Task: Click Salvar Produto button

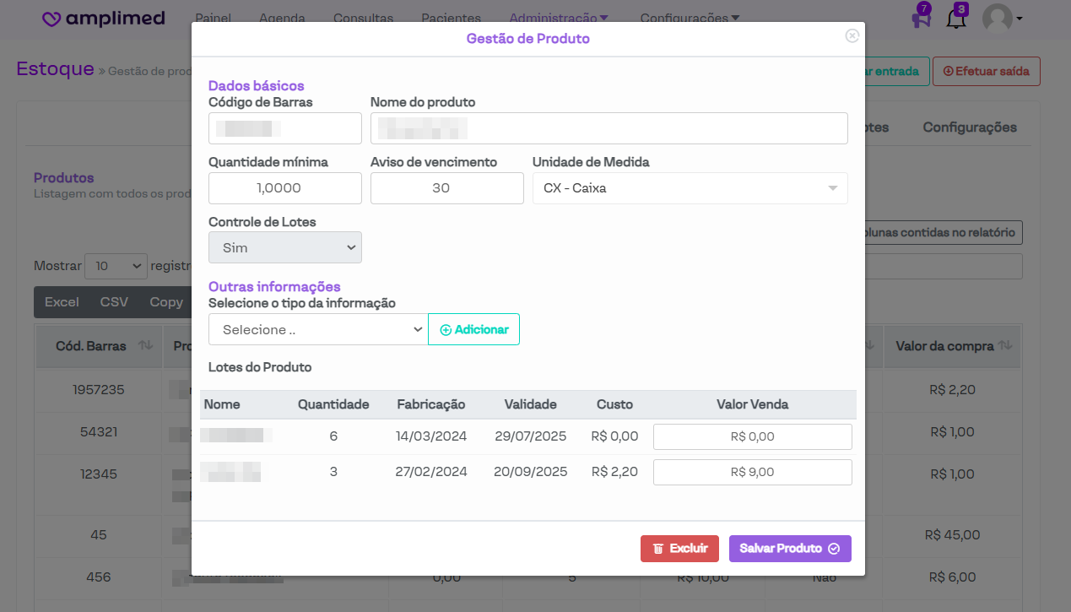Action: [789, 549]
